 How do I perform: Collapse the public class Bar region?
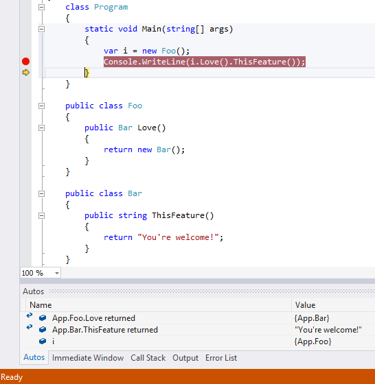click(x=42, y=193)
